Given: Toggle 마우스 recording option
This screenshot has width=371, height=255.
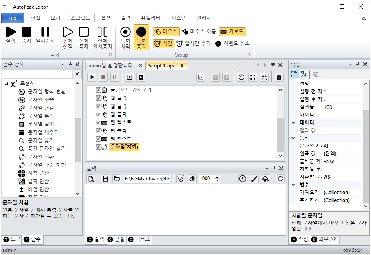Looking at the screenshot, I should [x=166, y=32].
